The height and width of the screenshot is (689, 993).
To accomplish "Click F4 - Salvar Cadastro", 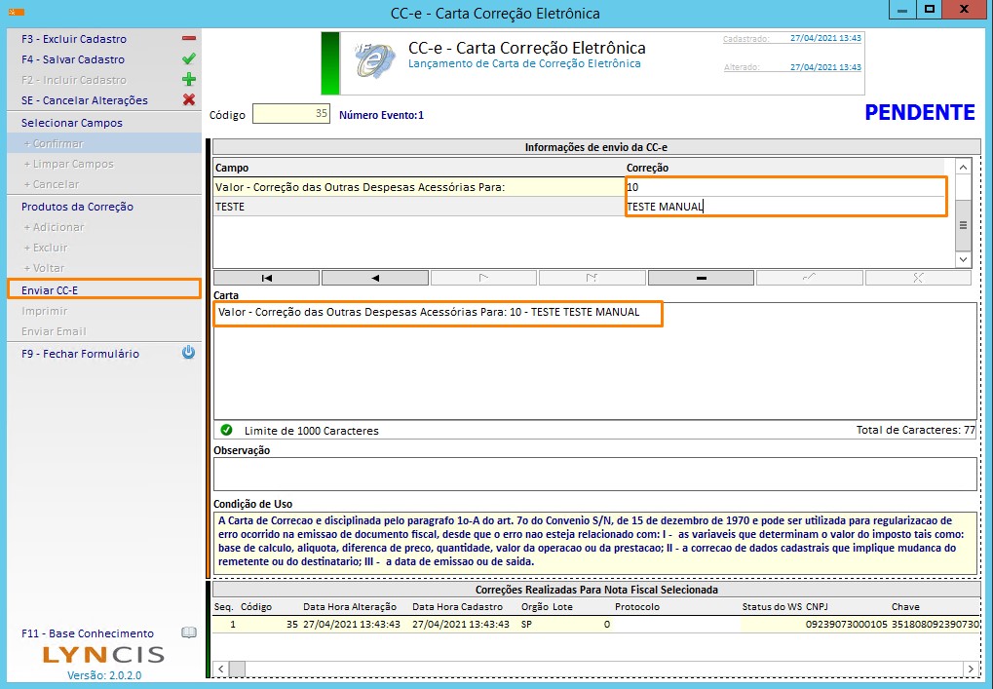I will pos(73,59).
